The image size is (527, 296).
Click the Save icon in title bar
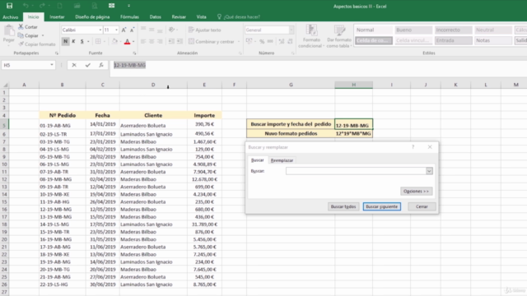9,6
